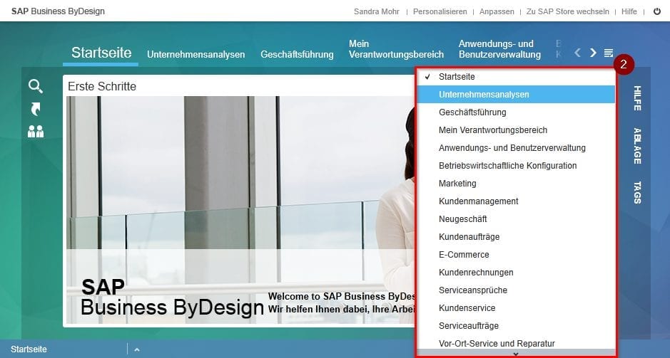
Task: Click the power logout icon
Action: [657, 11]
